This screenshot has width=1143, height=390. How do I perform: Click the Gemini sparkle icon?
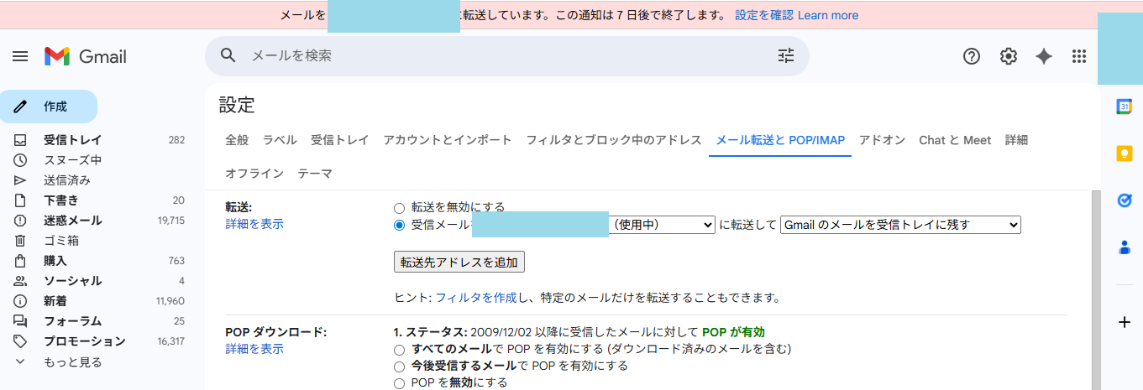coord(1044,56)
